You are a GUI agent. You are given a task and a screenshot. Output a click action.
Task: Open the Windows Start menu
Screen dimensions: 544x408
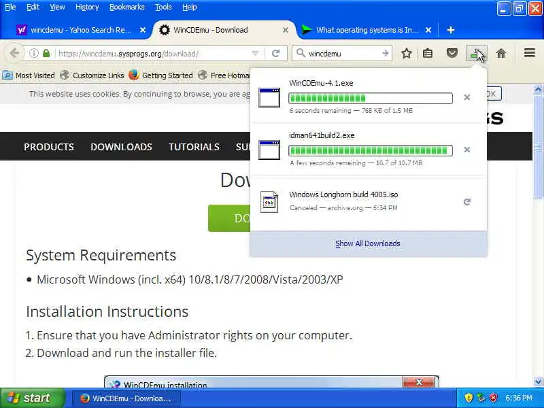(x=32, y=398)
